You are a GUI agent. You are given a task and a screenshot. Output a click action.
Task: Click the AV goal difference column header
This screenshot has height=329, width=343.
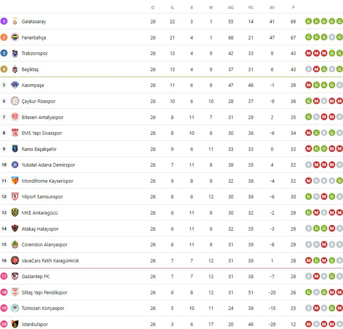click(272, 7)
